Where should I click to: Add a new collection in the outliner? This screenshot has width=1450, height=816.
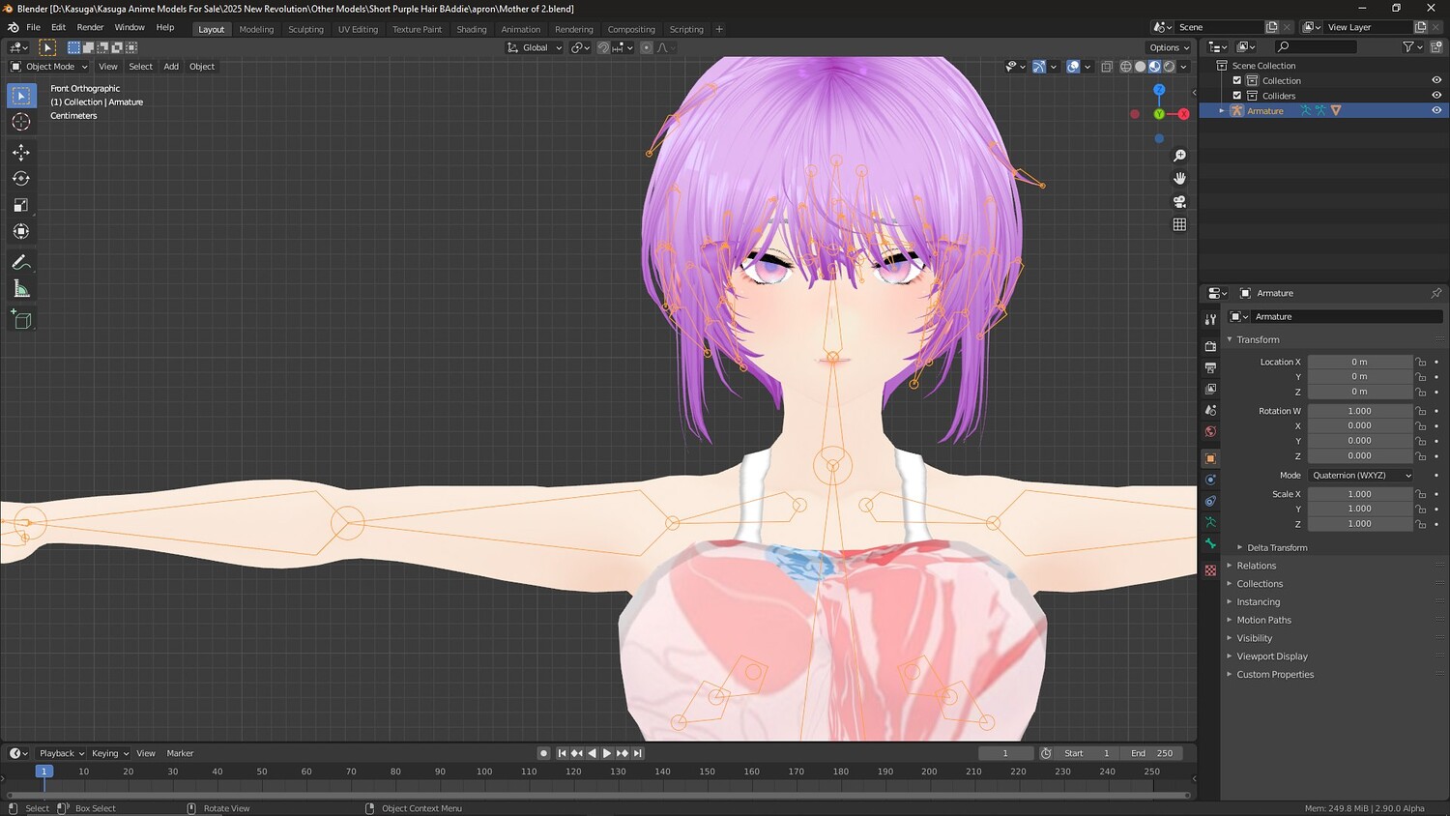pos(1436,46)
